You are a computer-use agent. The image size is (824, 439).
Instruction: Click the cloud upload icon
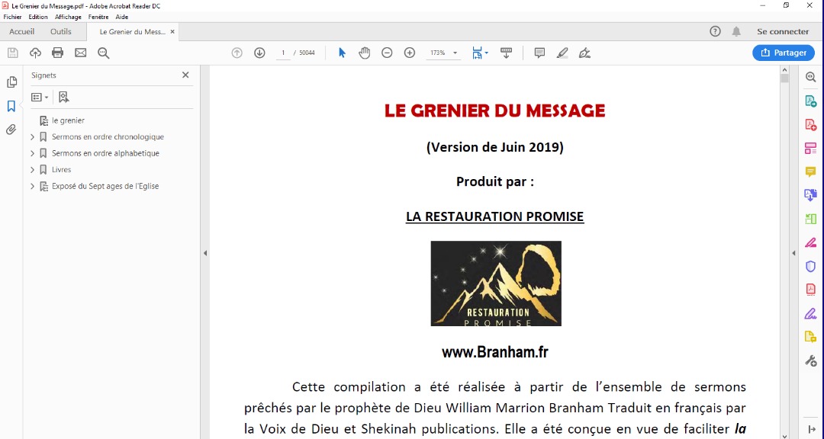35,53
